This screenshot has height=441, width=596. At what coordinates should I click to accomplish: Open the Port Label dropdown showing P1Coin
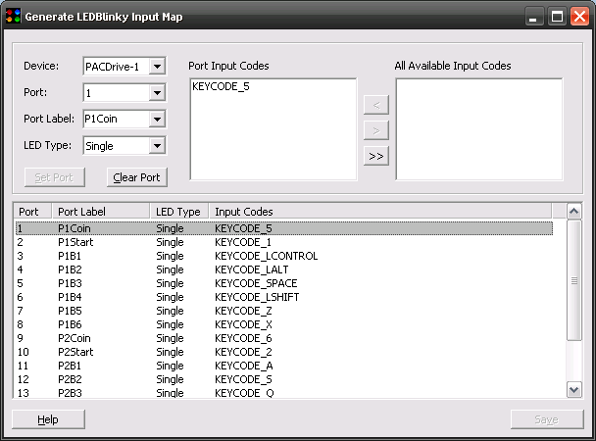[x=157, y=120]
